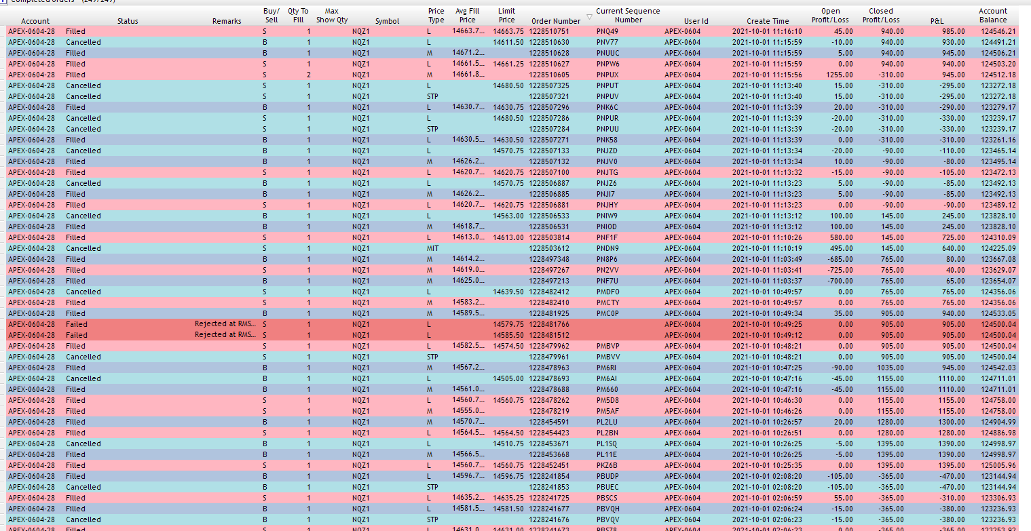Sort by the Create Time column header

pyautogui.click(x=768, y=21)
